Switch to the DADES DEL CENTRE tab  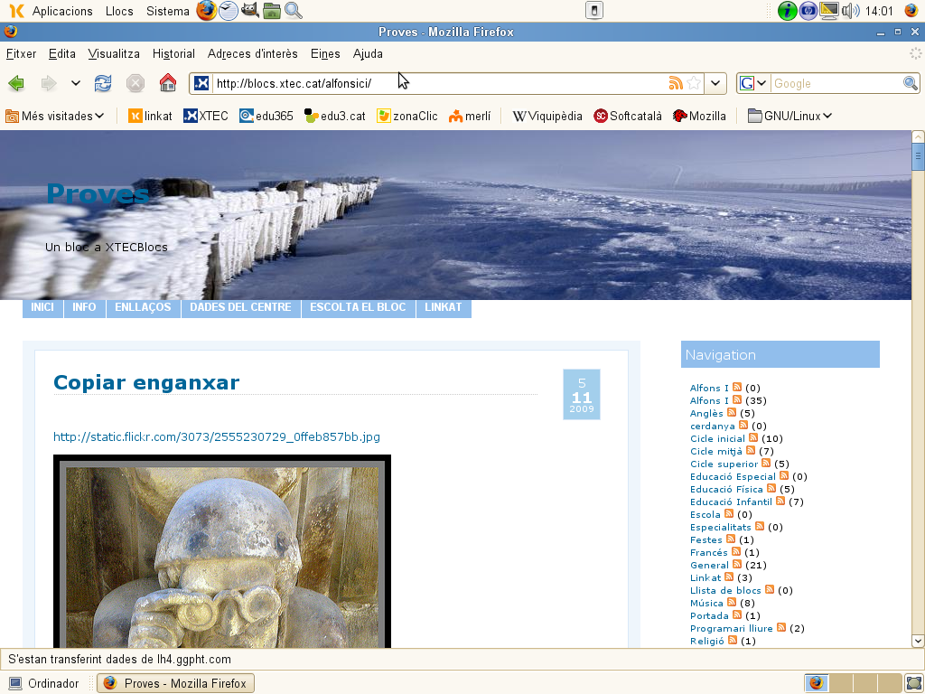click(x=240, y=307)
